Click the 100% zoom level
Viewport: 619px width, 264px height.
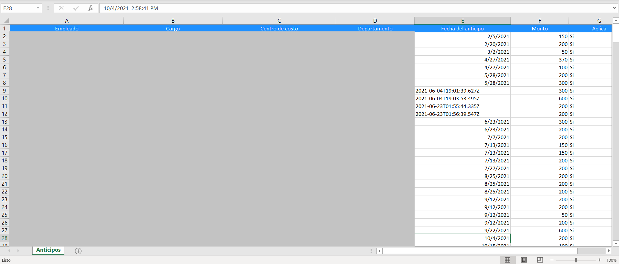coord(611,260)
